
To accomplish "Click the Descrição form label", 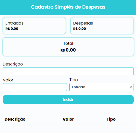I will coord(13,64).
